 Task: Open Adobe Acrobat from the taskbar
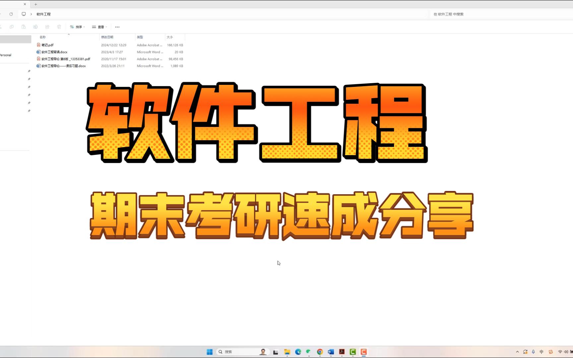coord(342,352)
